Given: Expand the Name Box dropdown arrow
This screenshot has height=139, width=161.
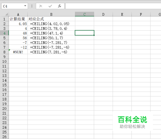Looking at the screenshot, I should pos(25,6).
